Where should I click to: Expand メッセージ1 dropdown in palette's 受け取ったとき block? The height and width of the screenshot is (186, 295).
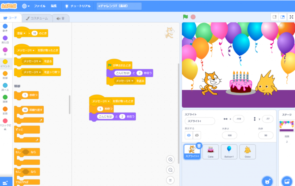point(34,51)
